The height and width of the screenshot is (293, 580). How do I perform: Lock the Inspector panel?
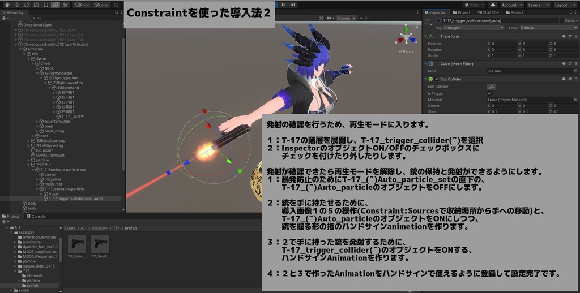pos(572,12)
